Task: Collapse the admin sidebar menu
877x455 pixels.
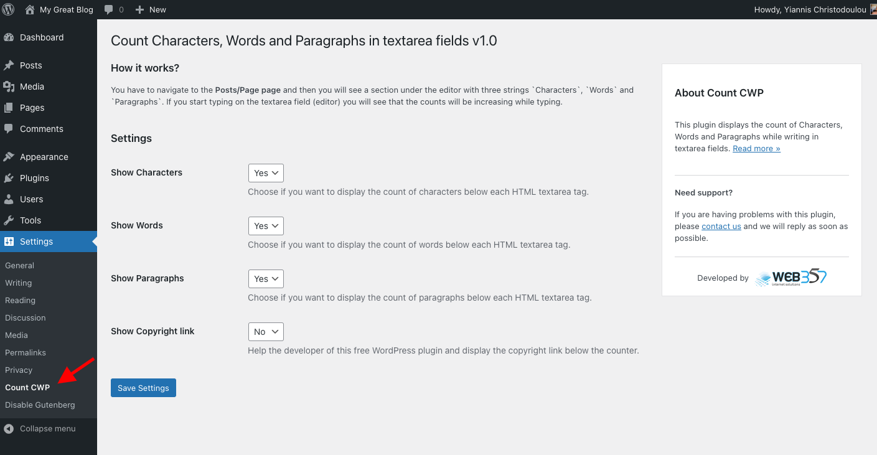Action: pyautogui.click(x=47, y=428)
